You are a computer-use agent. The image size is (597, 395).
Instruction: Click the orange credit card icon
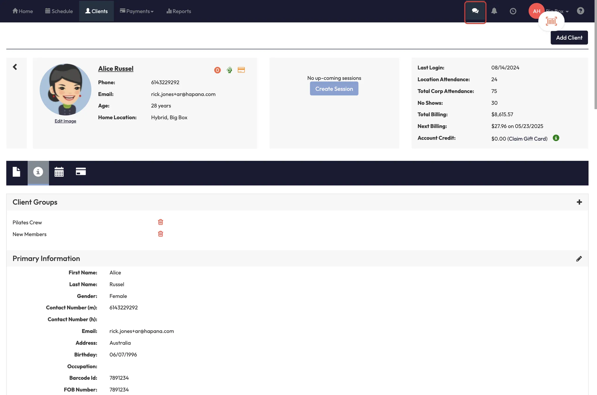(241, 70)
